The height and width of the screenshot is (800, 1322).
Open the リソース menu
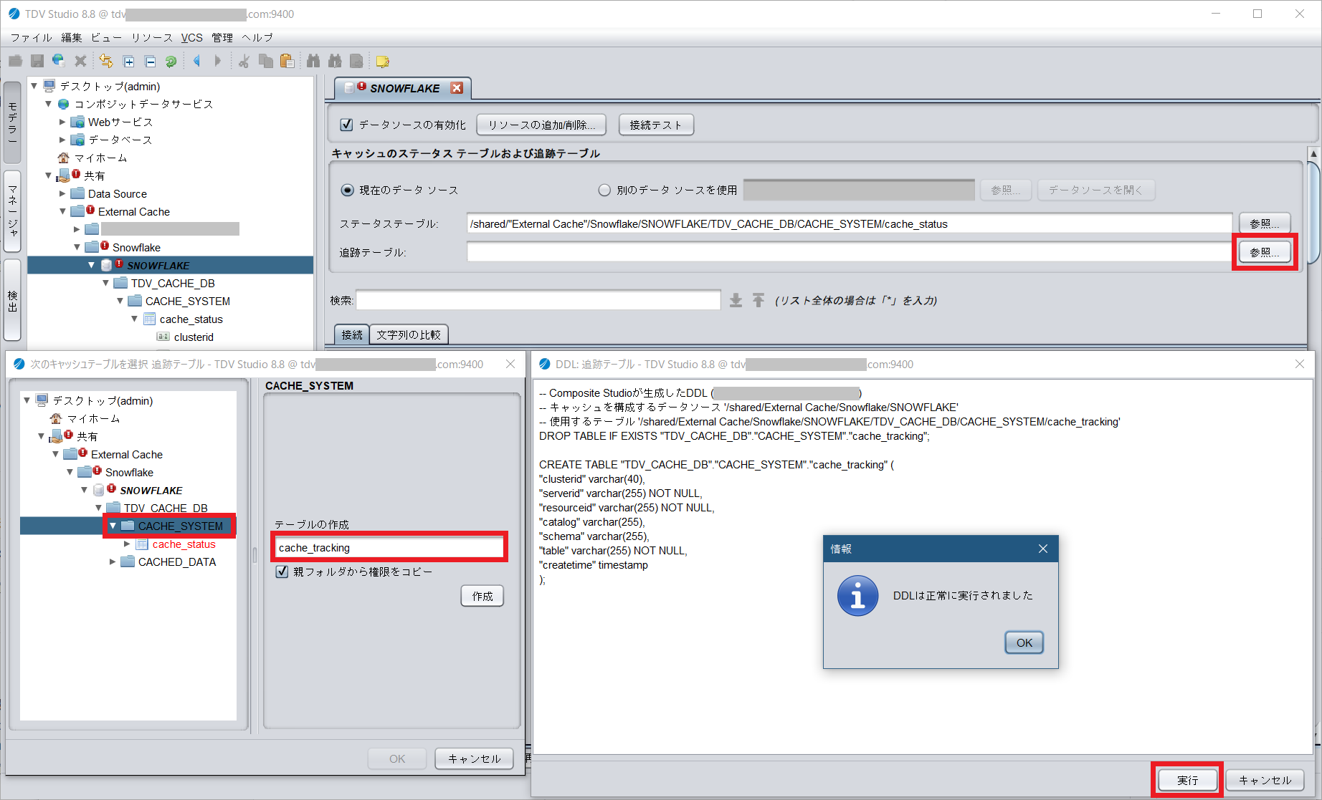151,37
